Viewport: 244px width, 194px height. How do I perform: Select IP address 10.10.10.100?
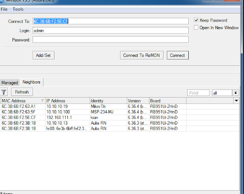click(58, 112)
